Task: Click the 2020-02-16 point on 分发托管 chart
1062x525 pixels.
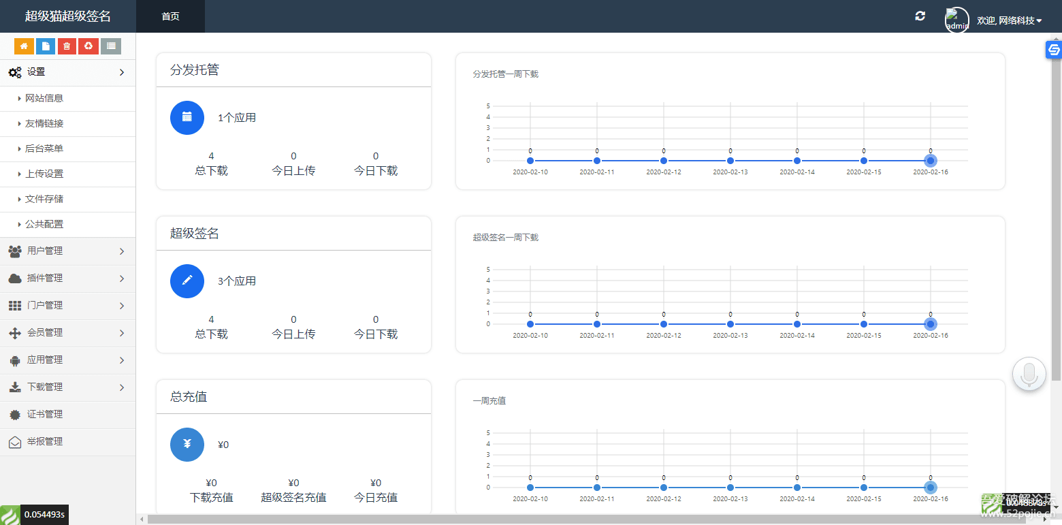Action: 930,161
